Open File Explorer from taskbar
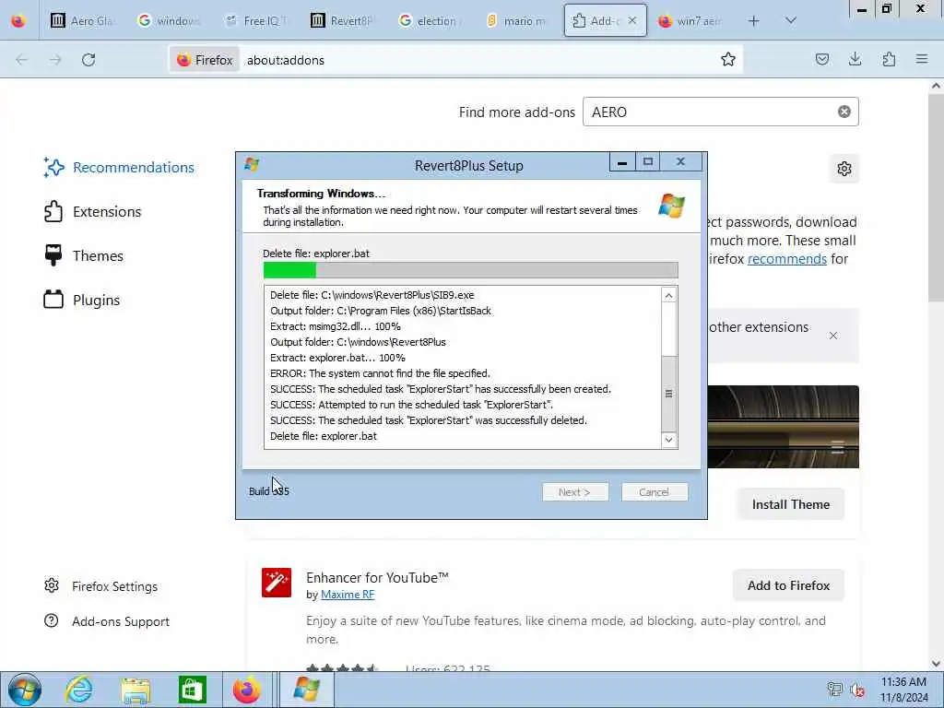This screenshot has width=944, height=708. 136,690
